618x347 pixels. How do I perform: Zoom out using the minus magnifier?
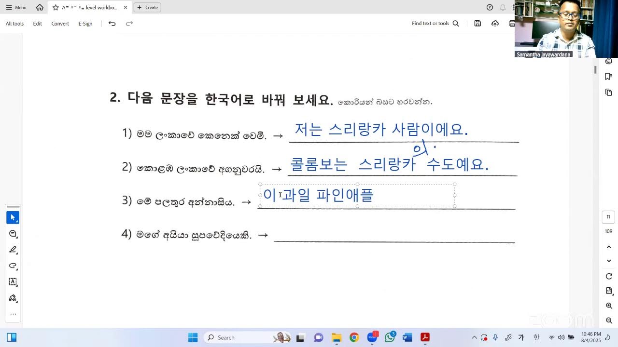point(609,320)
